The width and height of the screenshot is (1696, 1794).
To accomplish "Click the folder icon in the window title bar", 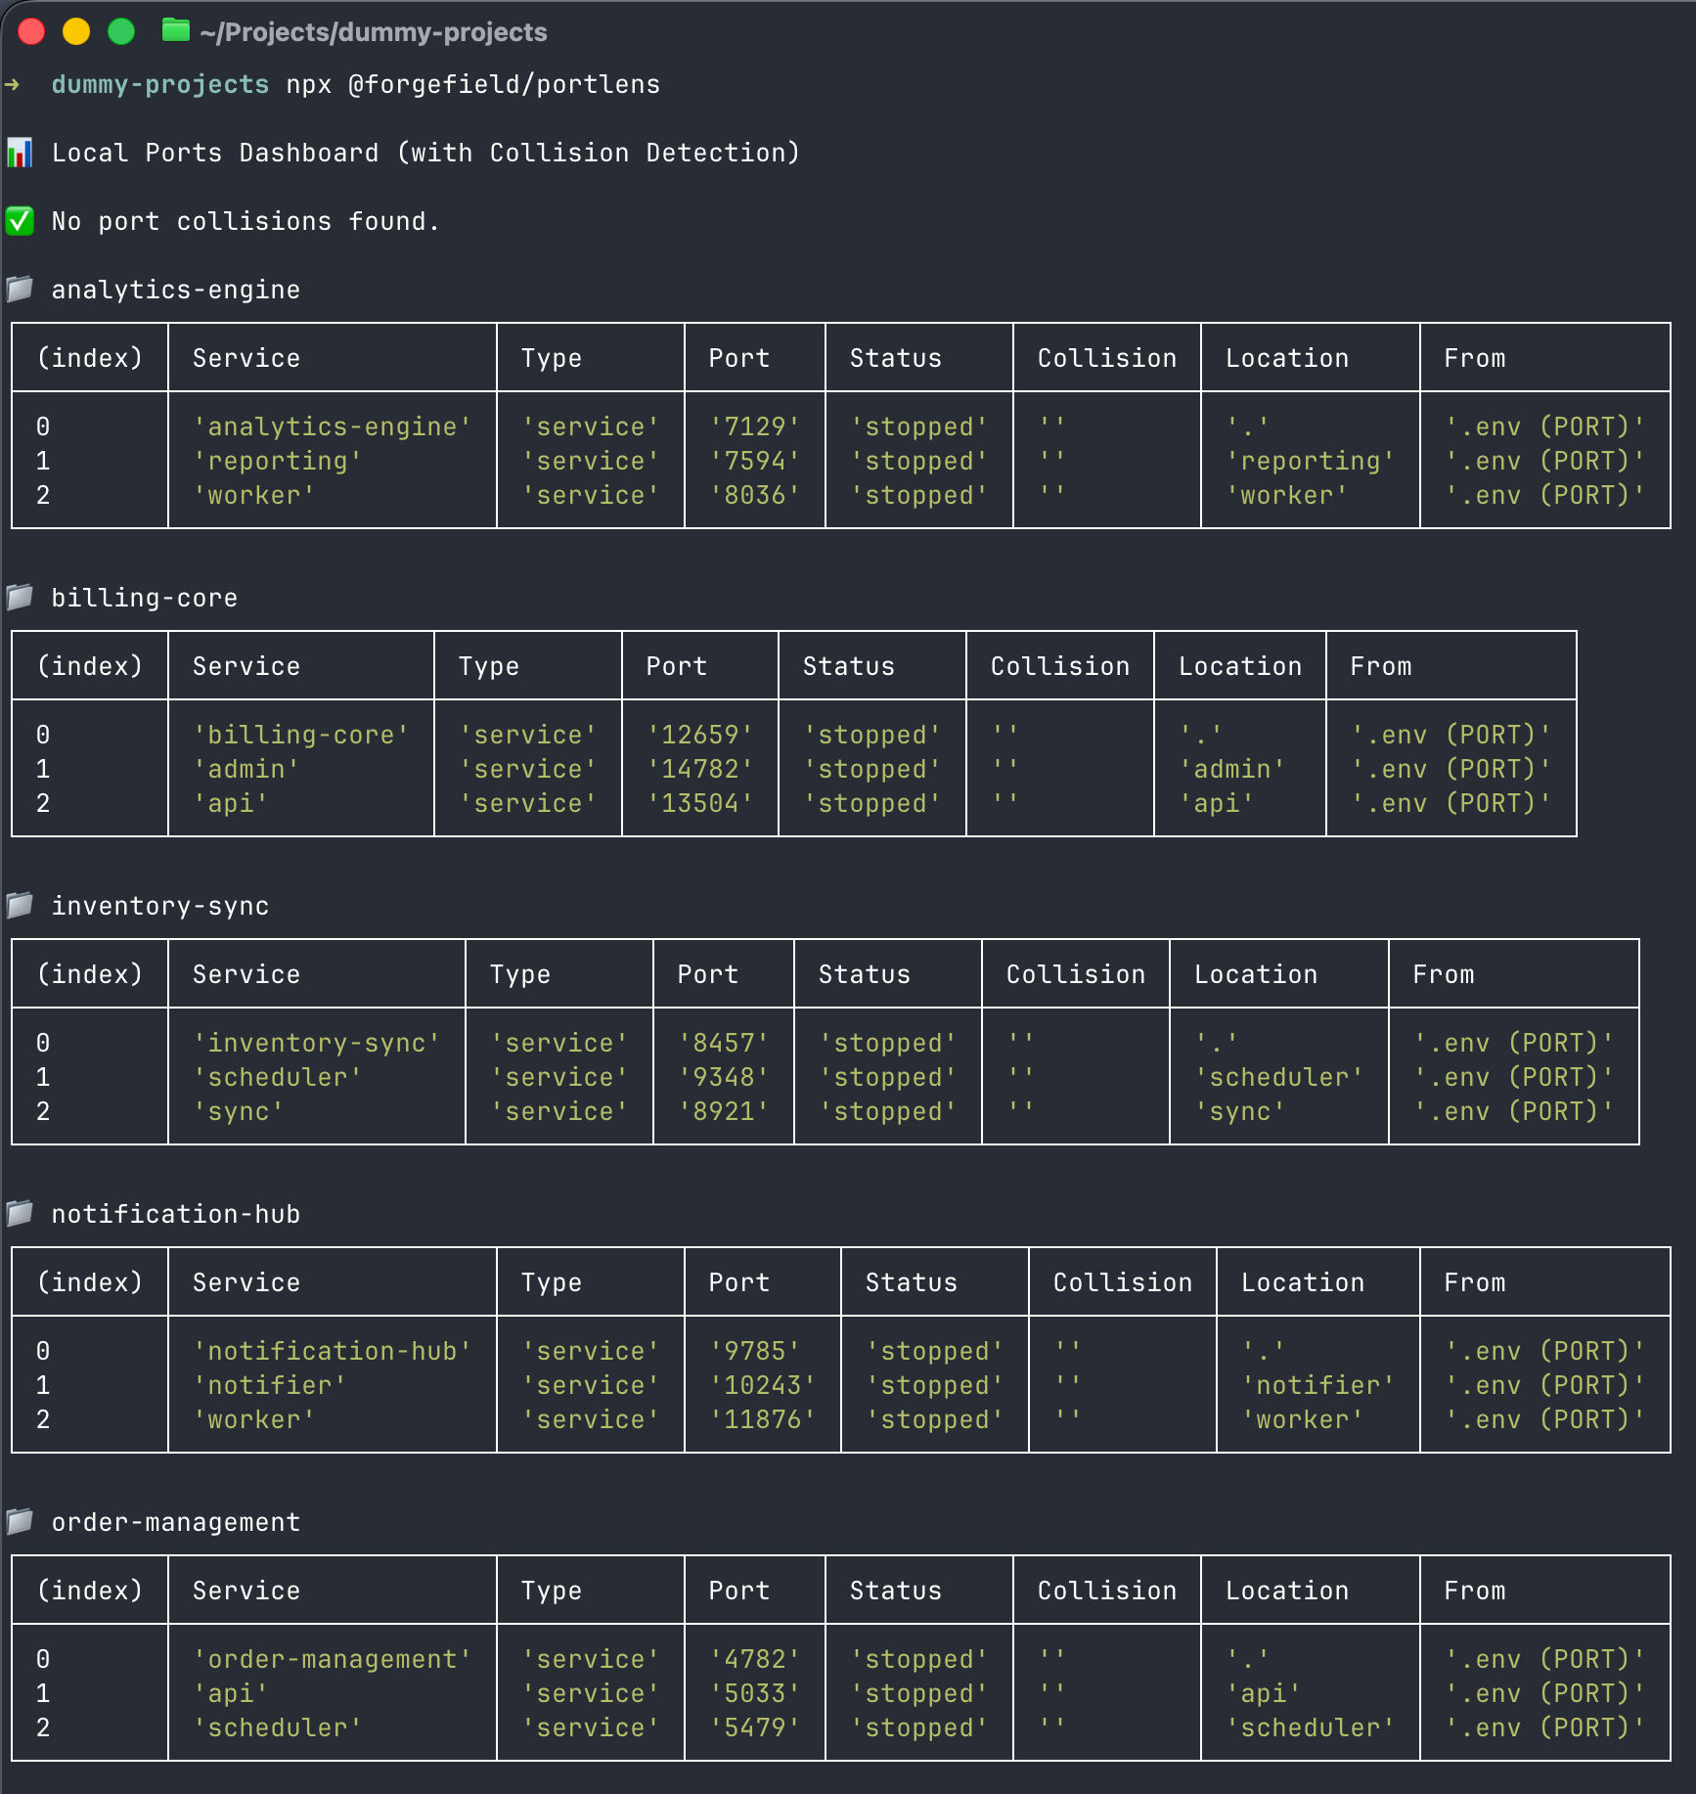I will 176,31.
